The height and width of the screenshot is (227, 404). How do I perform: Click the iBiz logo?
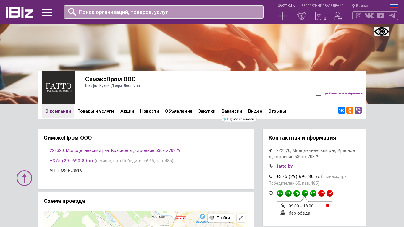click(19, 12)
